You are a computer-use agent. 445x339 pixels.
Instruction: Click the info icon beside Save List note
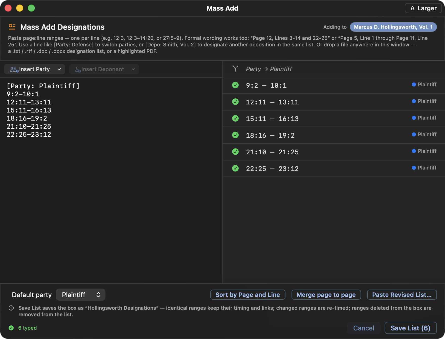pyautogui.click(x=11, y=308)
